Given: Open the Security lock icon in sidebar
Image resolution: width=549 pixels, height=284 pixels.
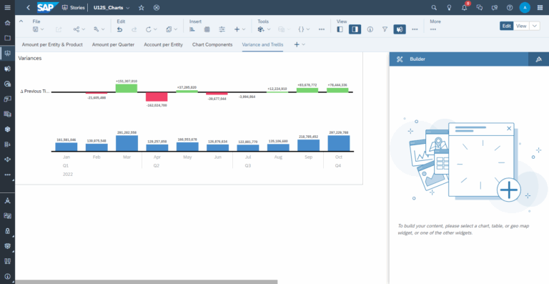Looking at the screenshot, I should point(7,231).
